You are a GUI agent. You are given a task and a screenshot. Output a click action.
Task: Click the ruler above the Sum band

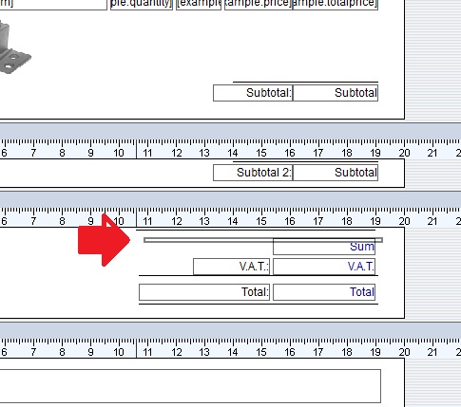coord(230,217)
